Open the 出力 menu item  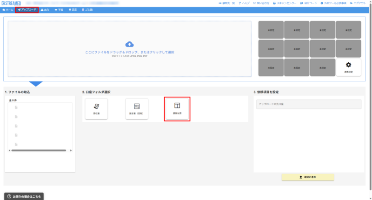pyautogui.click(x=45, y=10)
